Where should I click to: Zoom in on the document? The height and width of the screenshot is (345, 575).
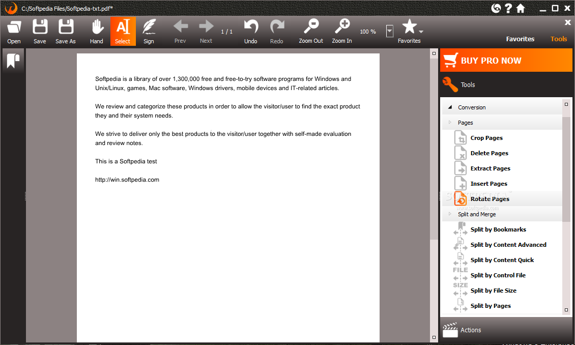coord(342,32)
